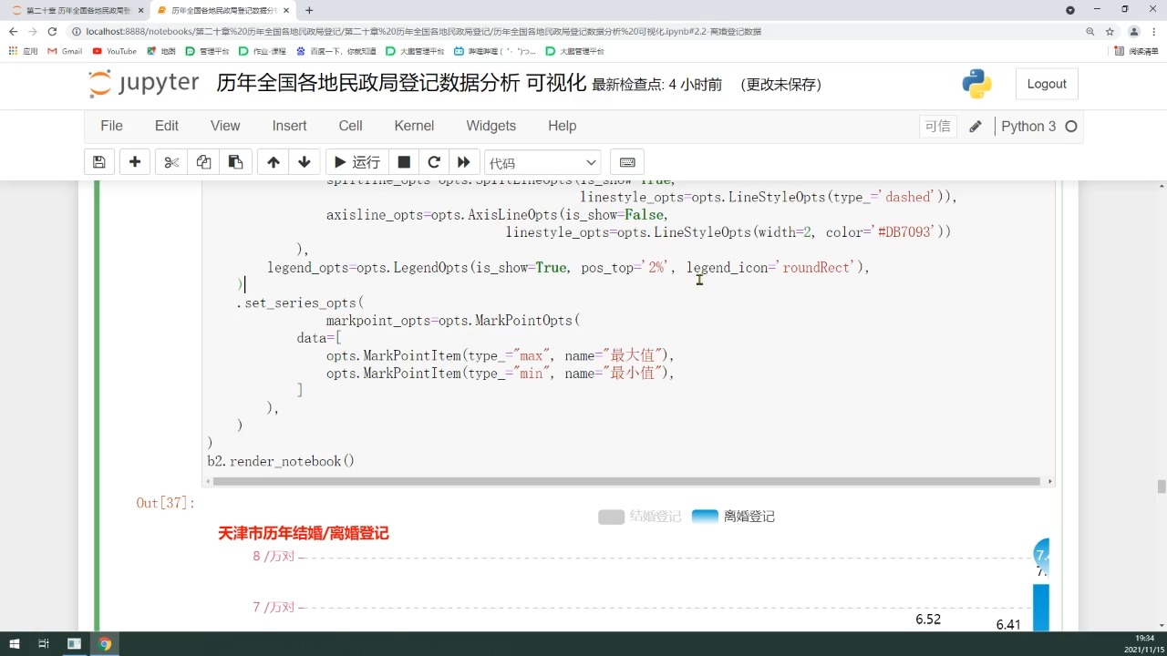Open the 应用 apps shortcut
1167x656 pixels.
[x=23, y=51]
